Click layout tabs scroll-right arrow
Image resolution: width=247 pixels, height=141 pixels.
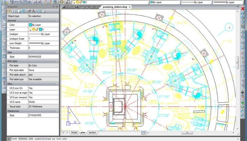[67, 133]
